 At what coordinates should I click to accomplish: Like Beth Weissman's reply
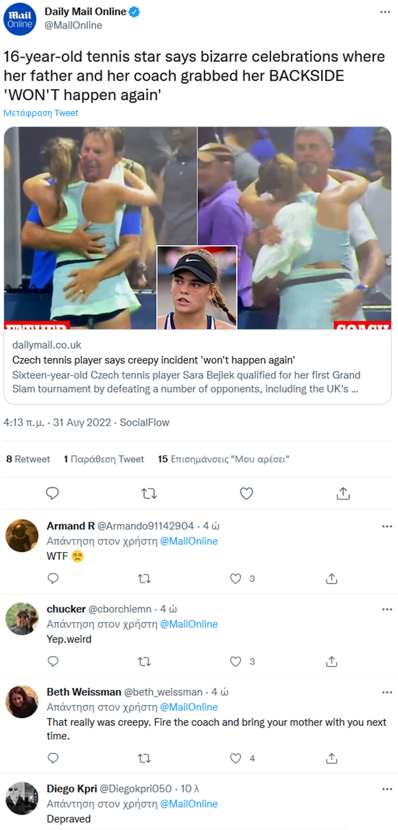236,759
